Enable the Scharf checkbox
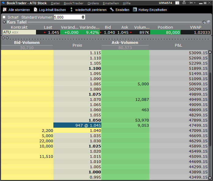 pos(4,17)
